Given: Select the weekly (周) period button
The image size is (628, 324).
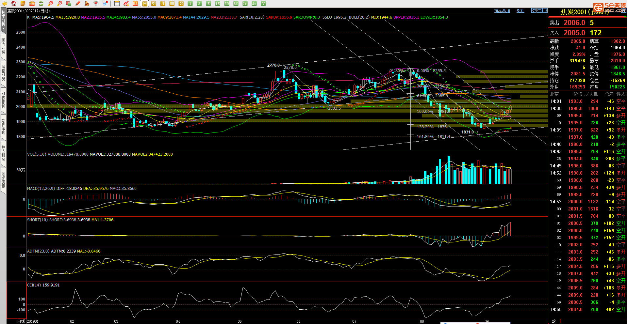Looking at the screenshot, I should pyautogui.click(x=154, y=4).
